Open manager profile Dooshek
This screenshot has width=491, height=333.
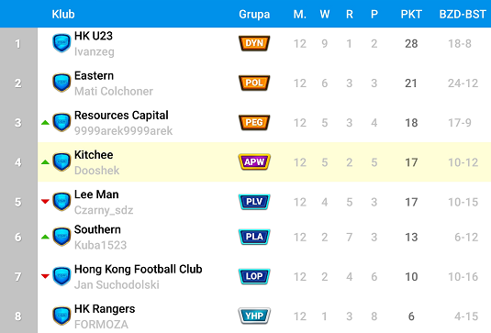96,171
